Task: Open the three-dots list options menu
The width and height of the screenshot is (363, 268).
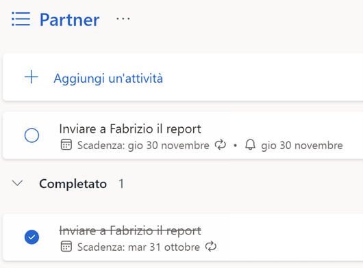Action: pos(123,18)
